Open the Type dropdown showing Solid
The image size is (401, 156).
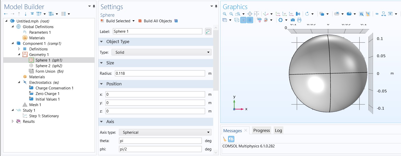(162, 52)
